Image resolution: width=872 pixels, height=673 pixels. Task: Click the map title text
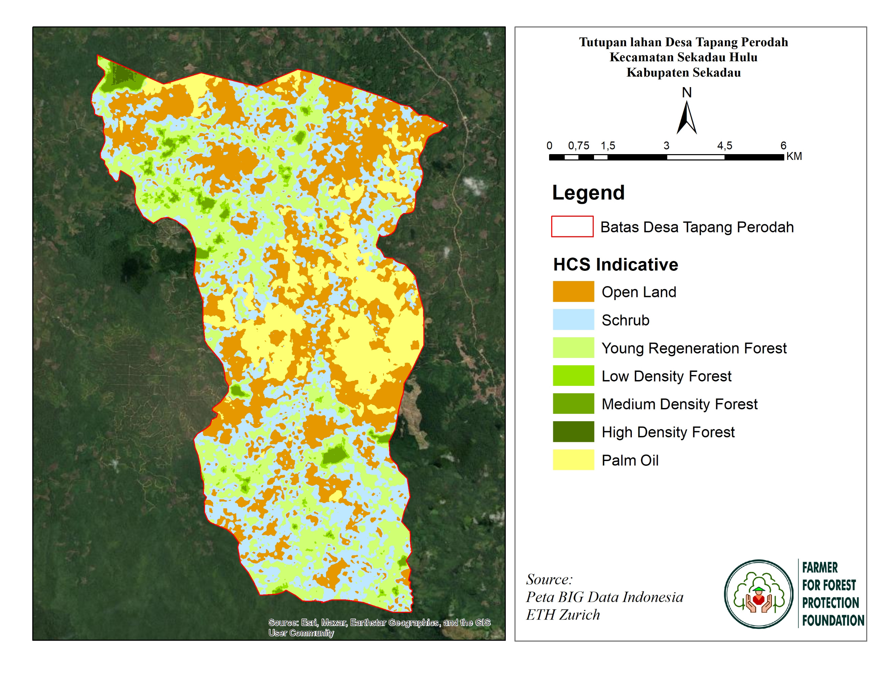(x=683, y=57)
